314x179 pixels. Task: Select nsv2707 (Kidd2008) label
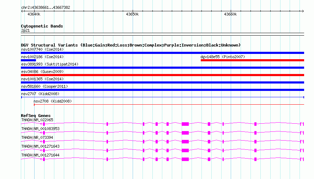(40, 94)
